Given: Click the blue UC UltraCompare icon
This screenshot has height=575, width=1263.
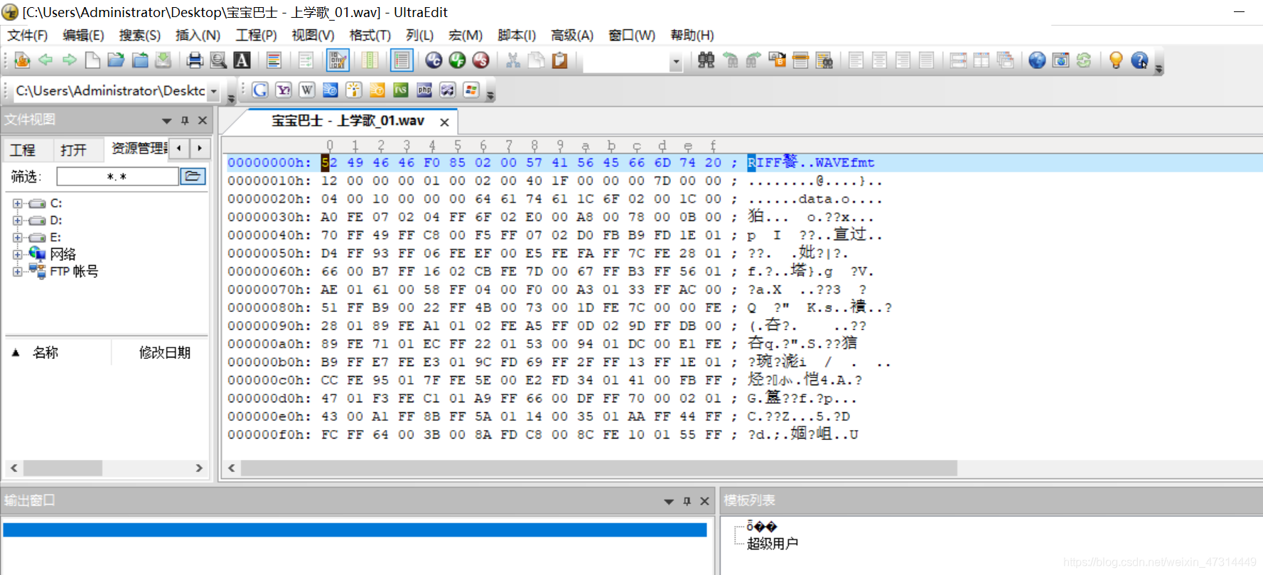Looking at the screenshot, I should pos(434,60).
